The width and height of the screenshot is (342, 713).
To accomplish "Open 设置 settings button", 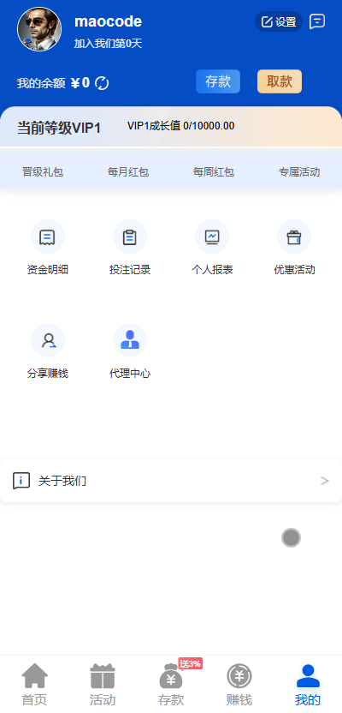I will point(279,21).
